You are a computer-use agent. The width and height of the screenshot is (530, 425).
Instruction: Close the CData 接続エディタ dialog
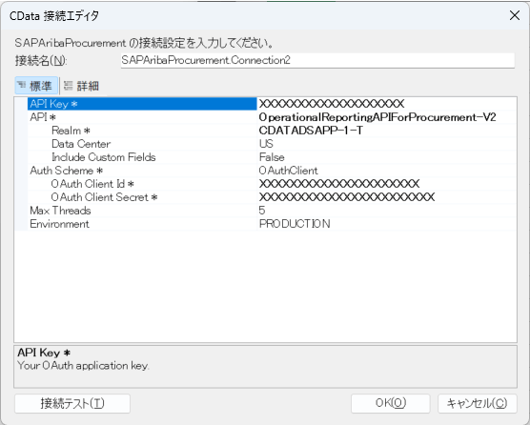(515, 15)
